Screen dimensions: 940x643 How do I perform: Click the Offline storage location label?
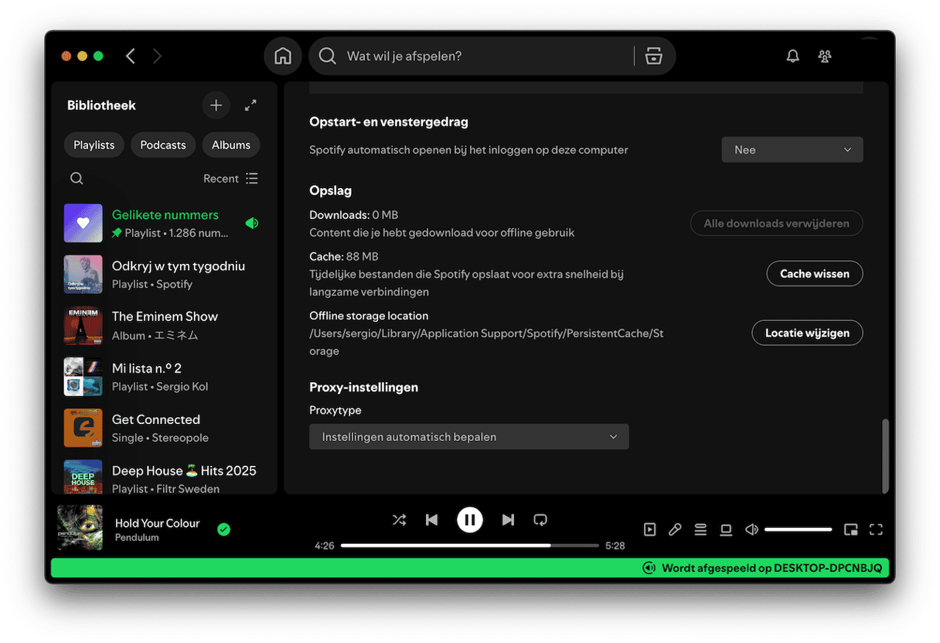tap(369, 316)
